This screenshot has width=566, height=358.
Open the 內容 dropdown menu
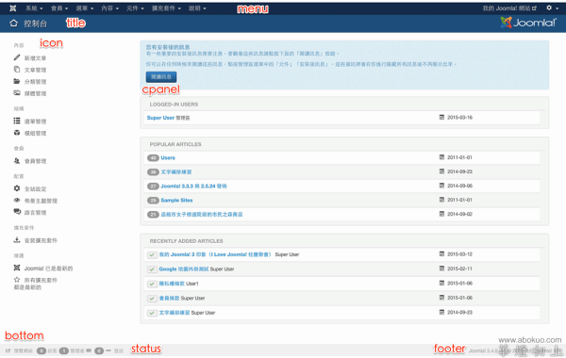point(109,8)
